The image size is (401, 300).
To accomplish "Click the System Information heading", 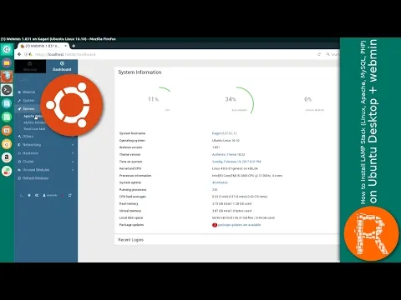I will 140,72.
